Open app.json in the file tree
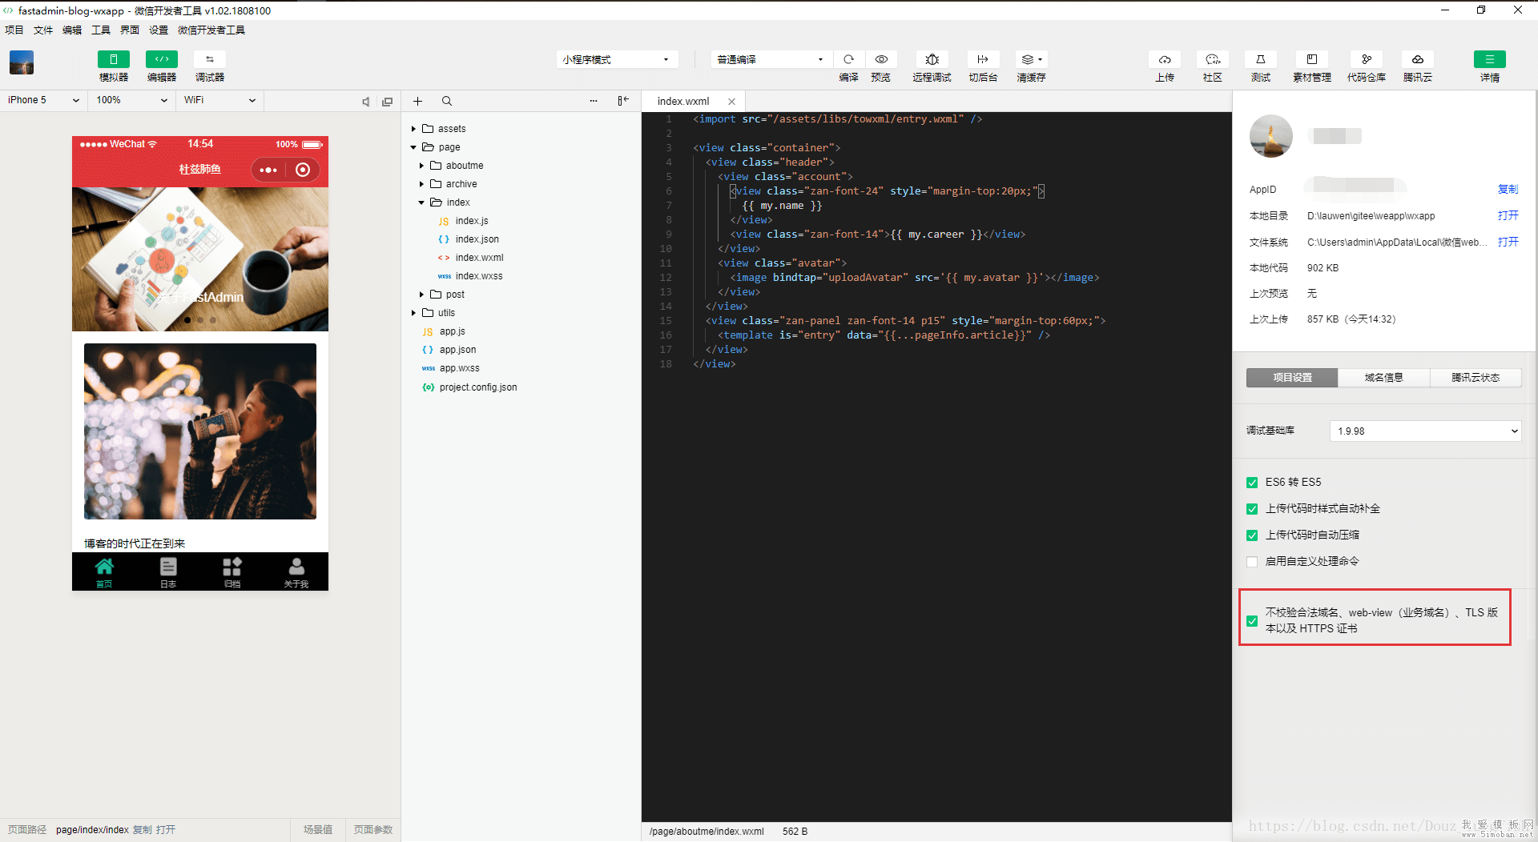Screen dimensions: 1538x842 (x=457, y=351)
